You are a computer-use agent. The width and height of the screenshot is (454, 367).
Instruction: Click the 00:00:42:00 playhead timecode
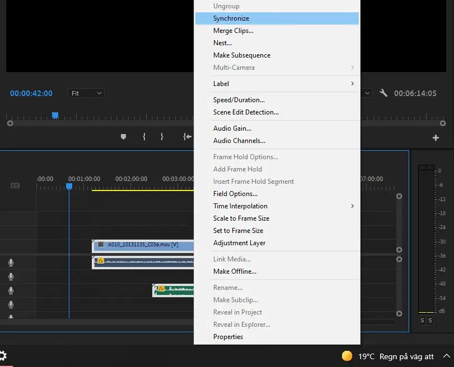31,93
